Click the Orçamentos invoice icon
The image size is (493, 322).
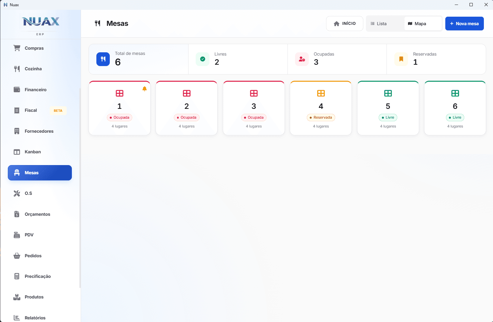[x=17, y=214]
